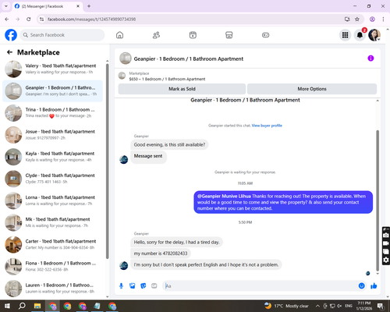This screenshot has width=390, height=312.
Task: Open Chrome profile icon
Action: click(372, 19)
